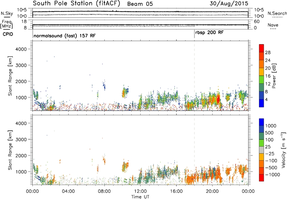Image resolution: width=287 pixels, height=199 pixels.
Task: Click the 'CPID' row label
Action: coord(8,34)
